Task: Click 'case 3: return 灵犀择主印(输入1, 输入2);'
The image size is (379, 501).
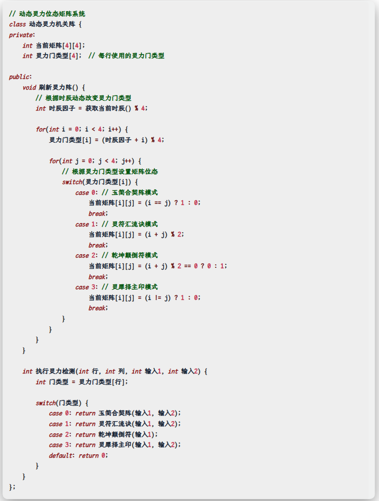Action: point(115,445)
